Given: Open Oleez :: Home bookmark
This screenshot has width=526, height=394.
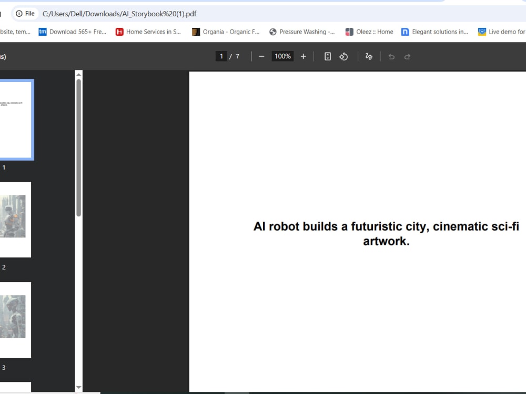Looking at the screenshot, I should click(369, 32).
